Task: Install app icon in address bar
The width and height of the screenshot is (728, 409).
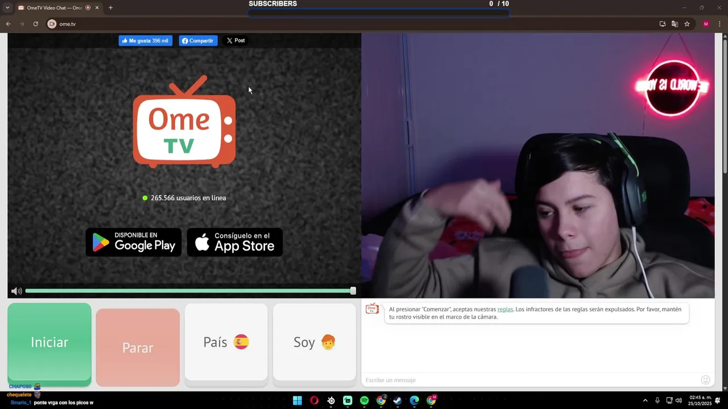Action: 663,24
